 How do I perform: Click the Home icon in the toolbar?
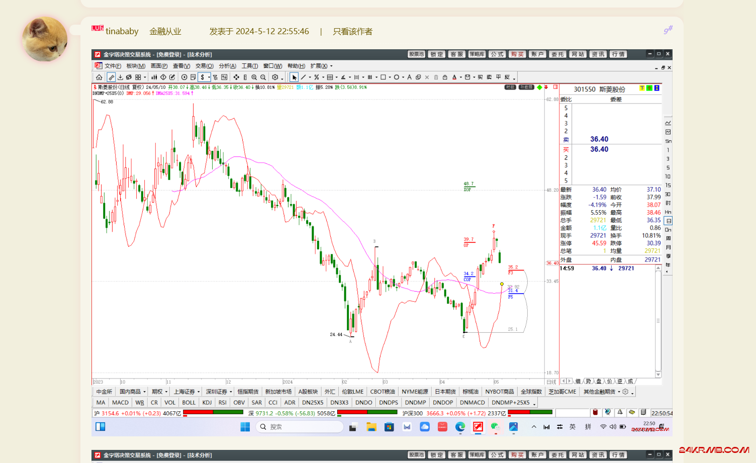tap(99, 77)
